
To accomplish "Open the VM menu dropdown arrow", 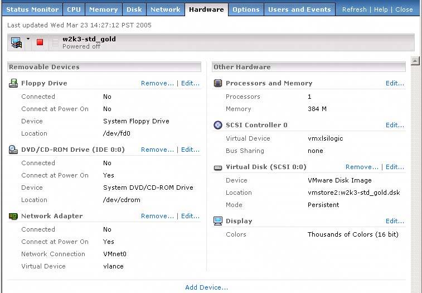I will pos(28,39).
